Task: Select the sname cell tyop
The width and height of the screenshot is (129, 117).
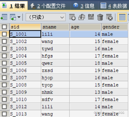Action: [x=55, y=85]
